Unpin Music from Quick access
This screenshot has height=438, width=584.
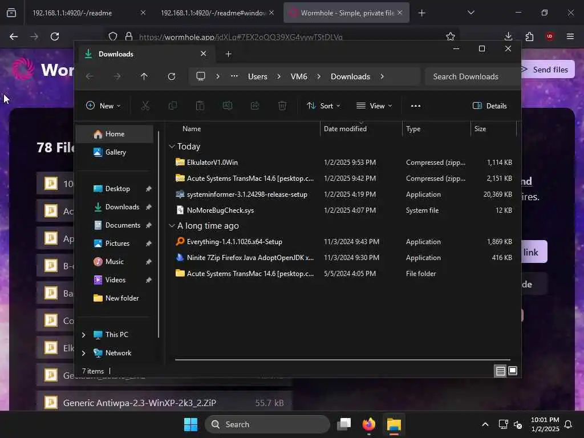[149, 262]
